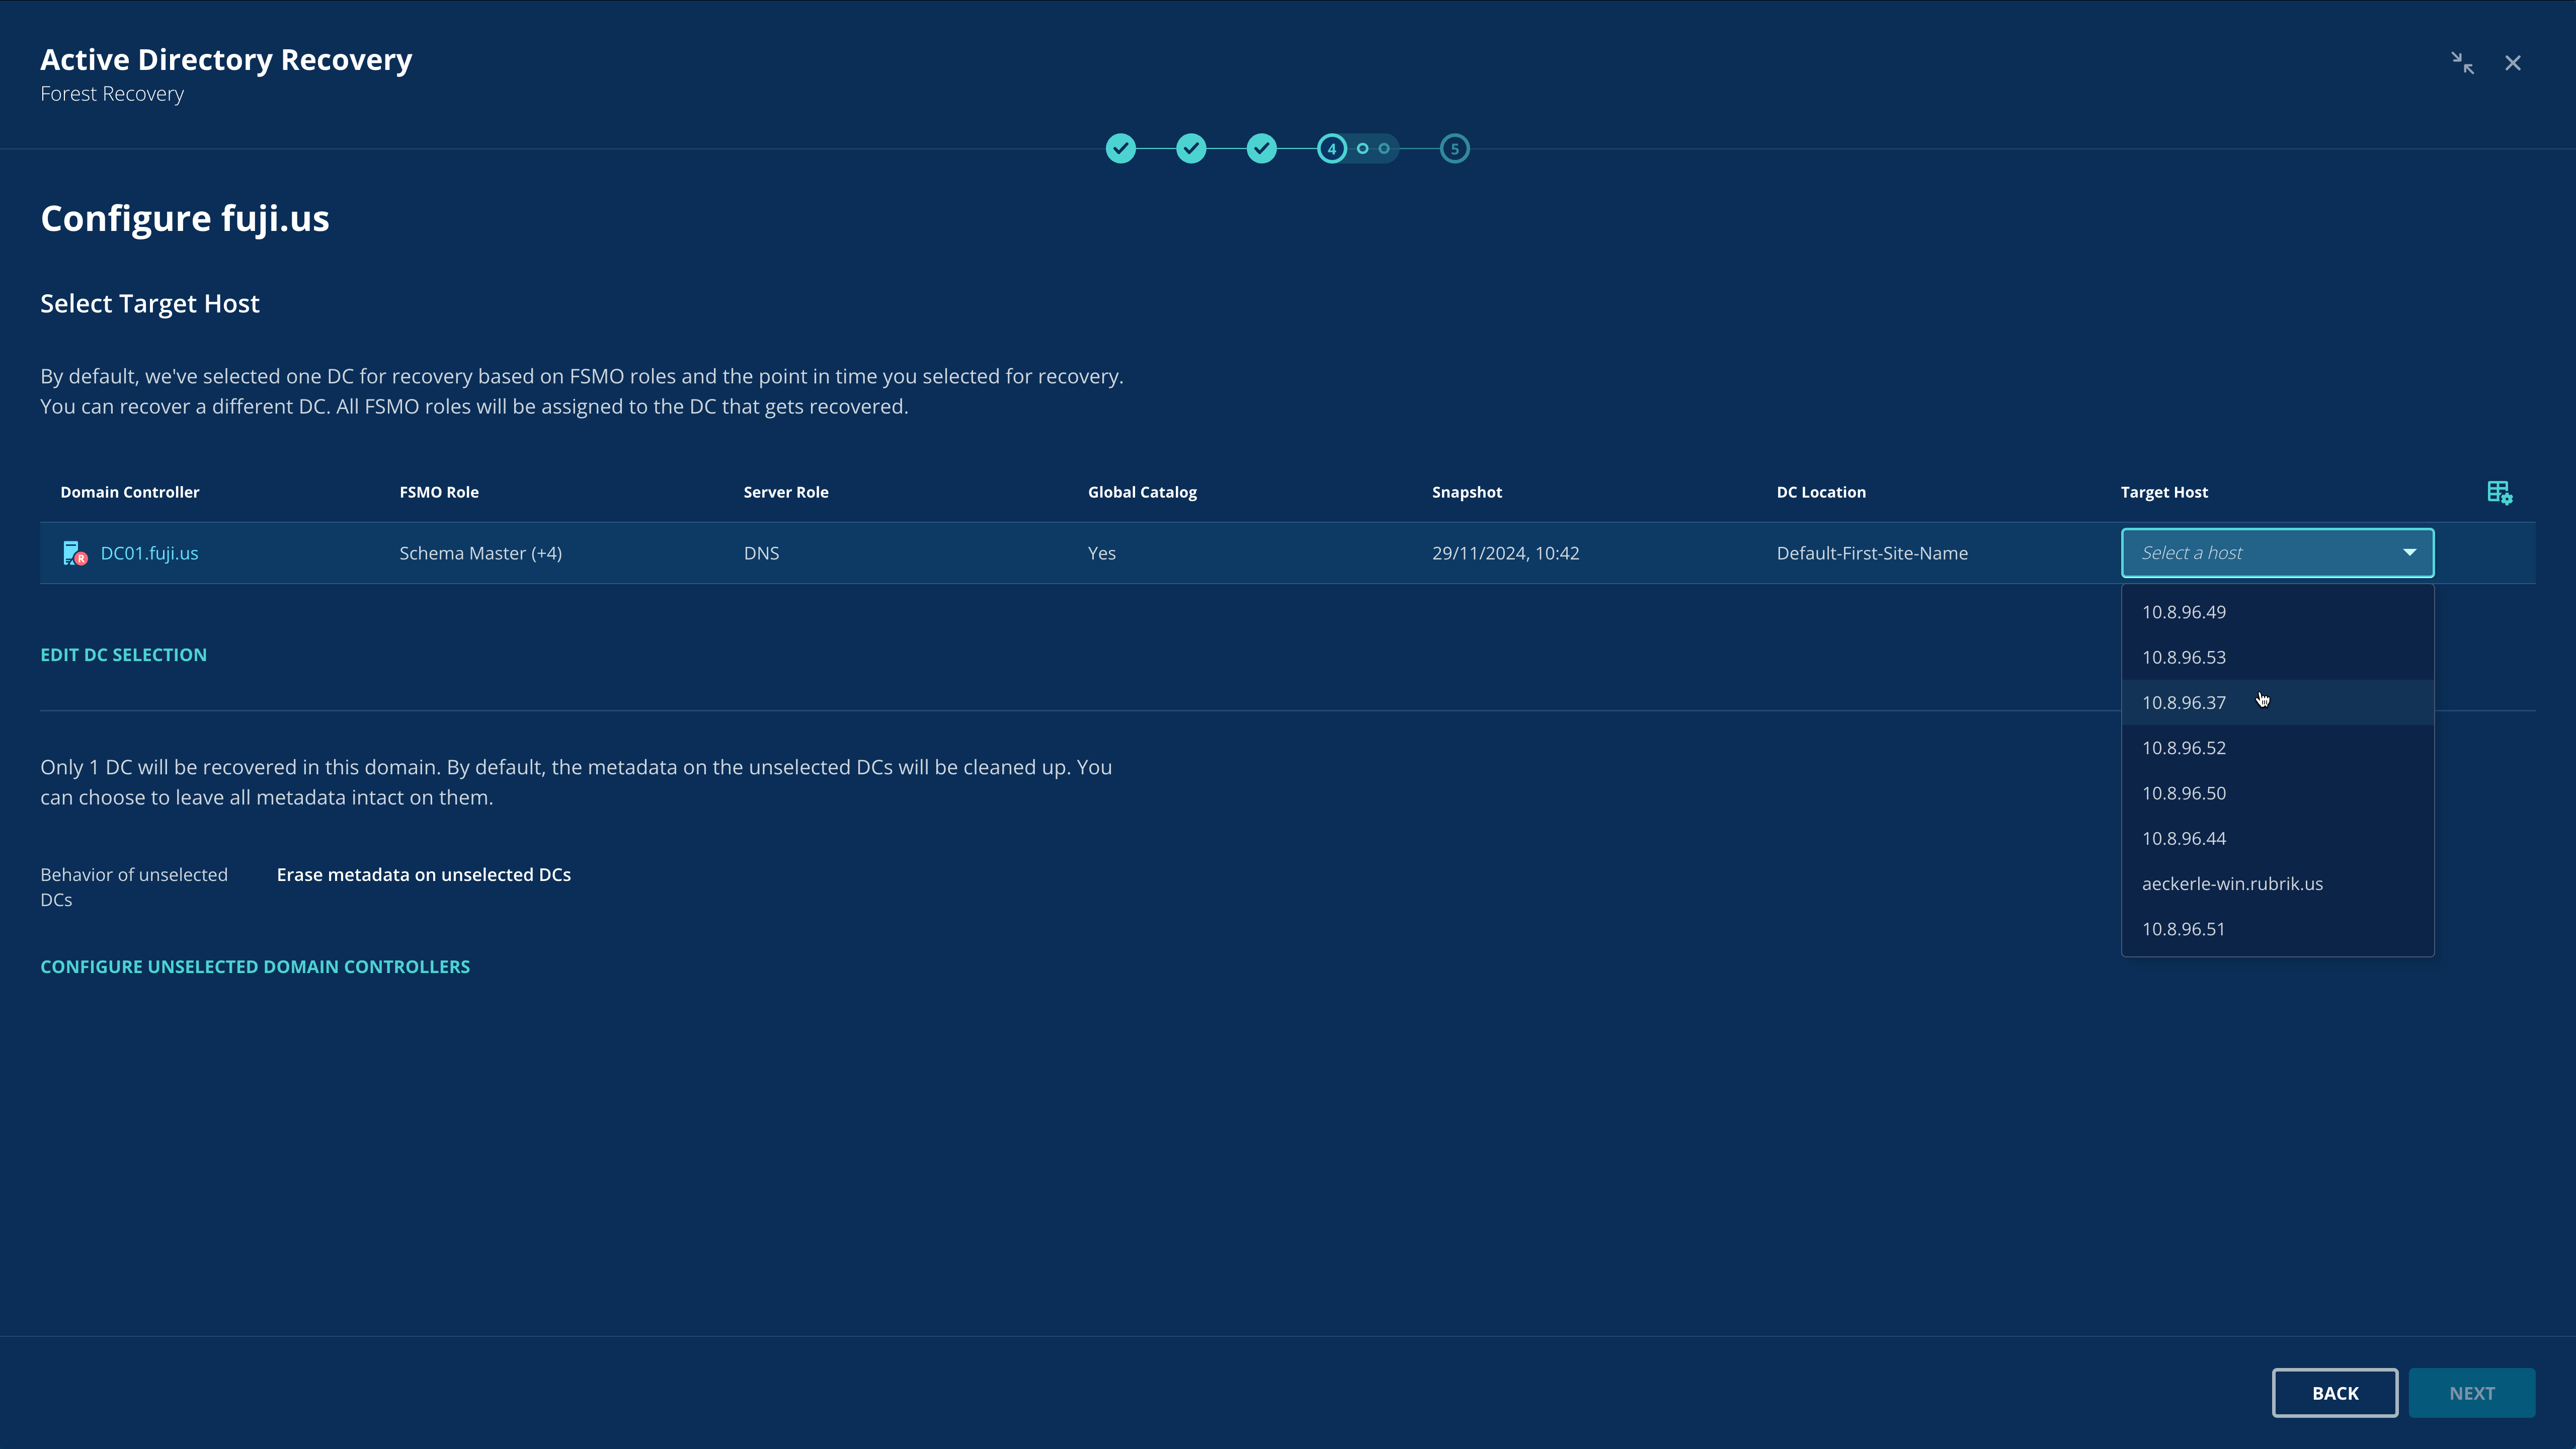Select host 10.8.96.51 option
This screenshot has width=2576, height=1449.
tap(2277, 929)
